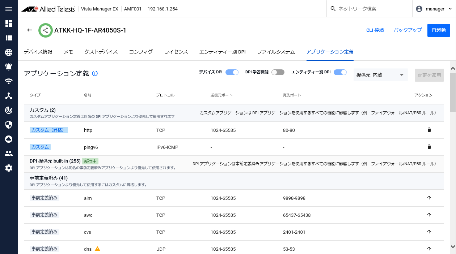Delete the custom http application
Image resolution: width=456 pixels, height=254 pixels.
click(429, 130)
